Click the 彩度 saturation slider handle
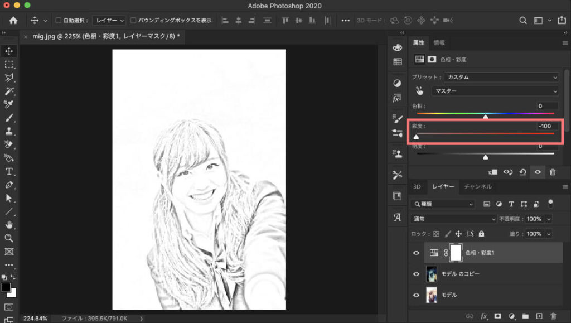Image resolution: width=571 pixels, height=323 pixels. (416, 137)
